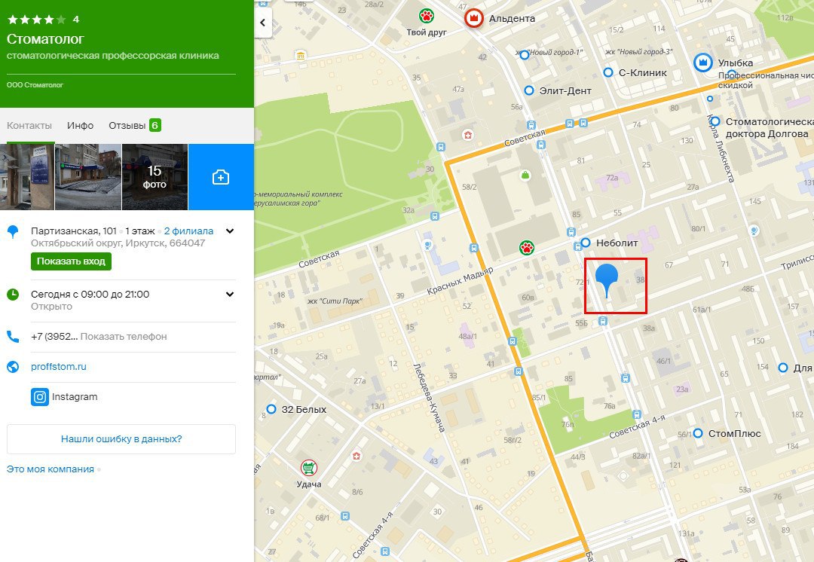Click the 32 Белых map marker
Screen dimensions: 814x562
tap(271, 409)
